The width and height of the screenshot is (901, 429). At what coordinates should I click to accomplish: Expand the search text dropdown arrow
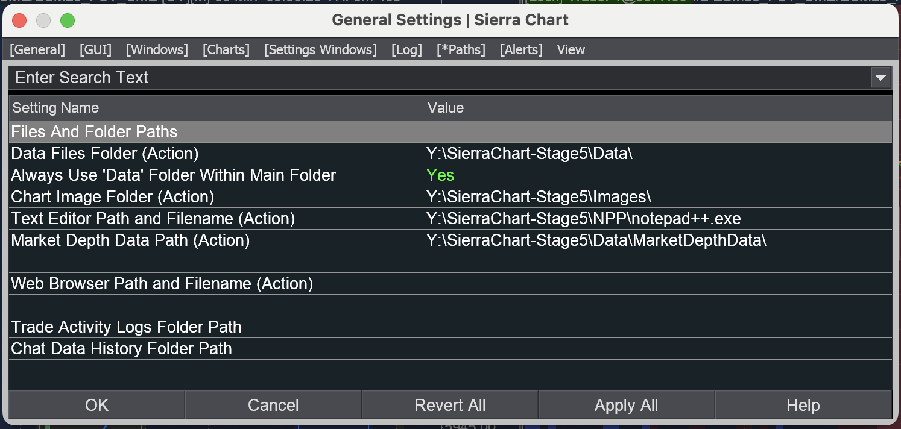881,78
